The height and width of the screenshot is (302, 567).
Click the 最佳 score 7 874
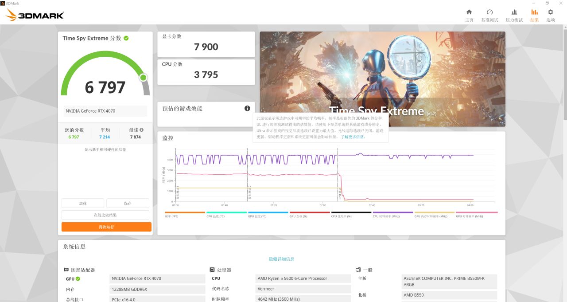(x=136, y=137)
